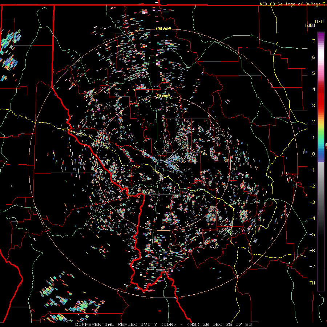Click the 6 value on color scale

pyautogui.click(x=314, y=57)
